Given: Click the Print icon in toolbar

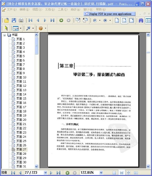Looking at the screenshot, I should (x=21, y=20).
